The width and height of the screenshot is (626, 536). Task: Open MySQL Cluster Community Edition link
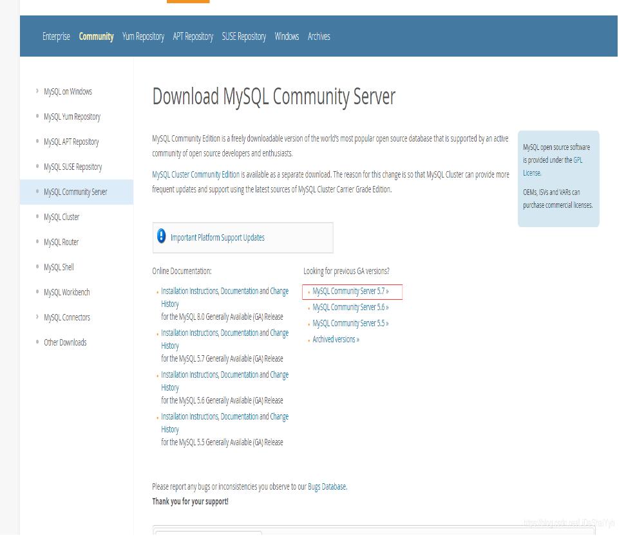196,175
